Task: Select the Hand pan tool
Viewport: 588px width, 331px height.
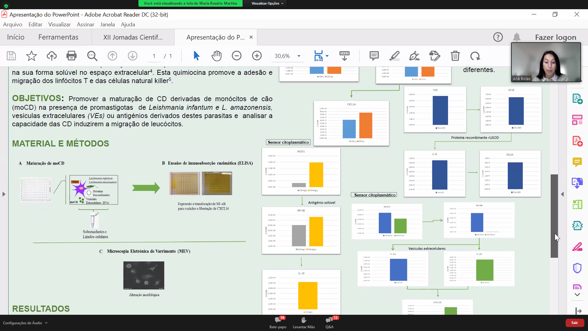Action: coord(216,56)
